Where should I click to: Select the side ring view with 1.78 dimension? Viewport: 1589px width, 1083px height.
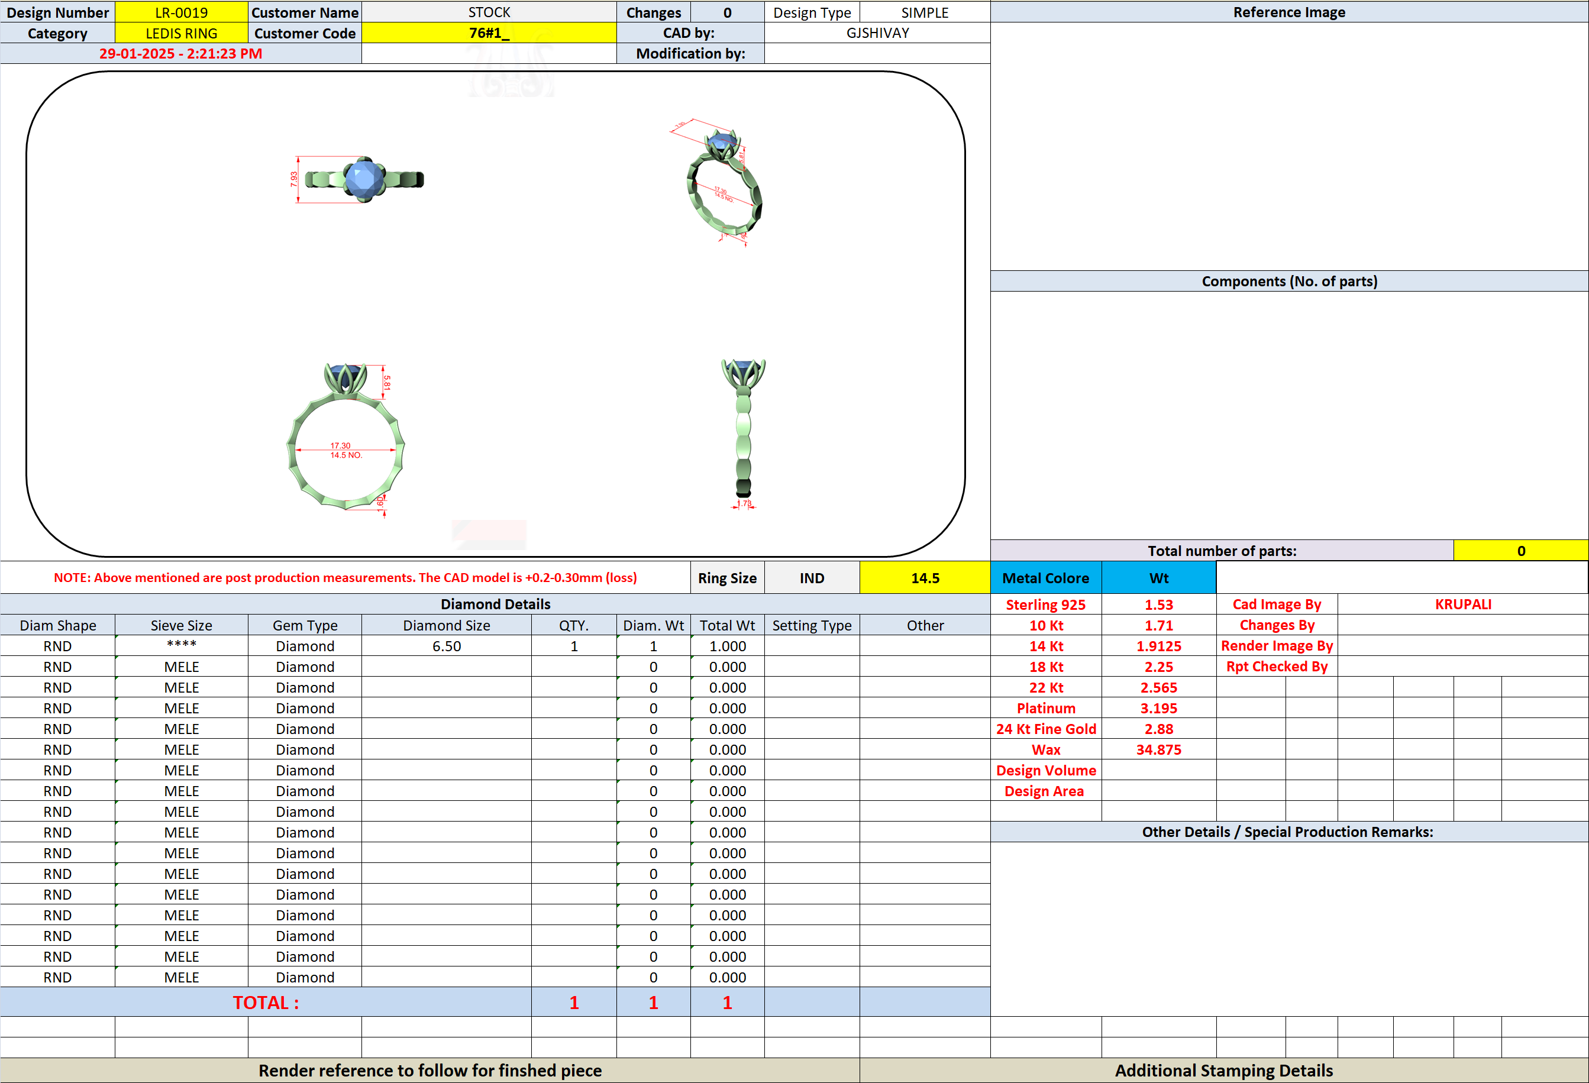click(x=744, y=434)
